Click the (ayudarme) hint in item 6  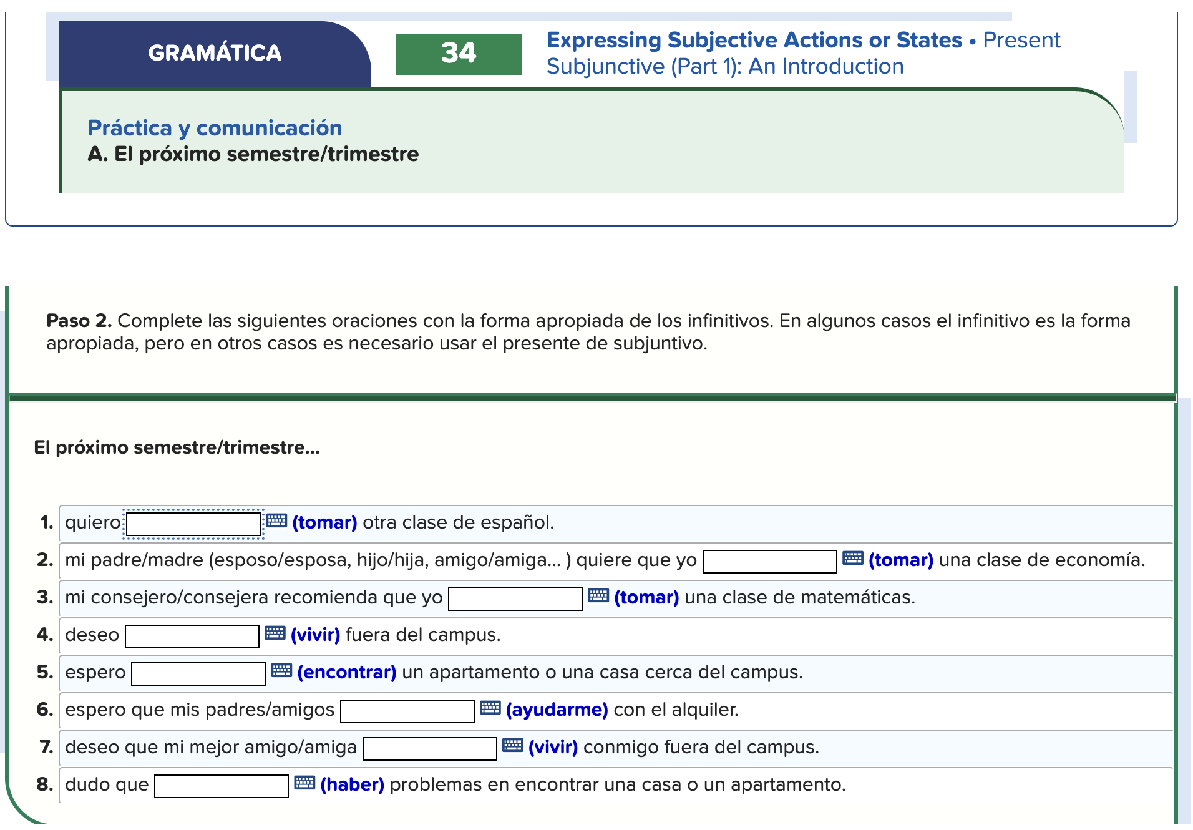point(557,710)
